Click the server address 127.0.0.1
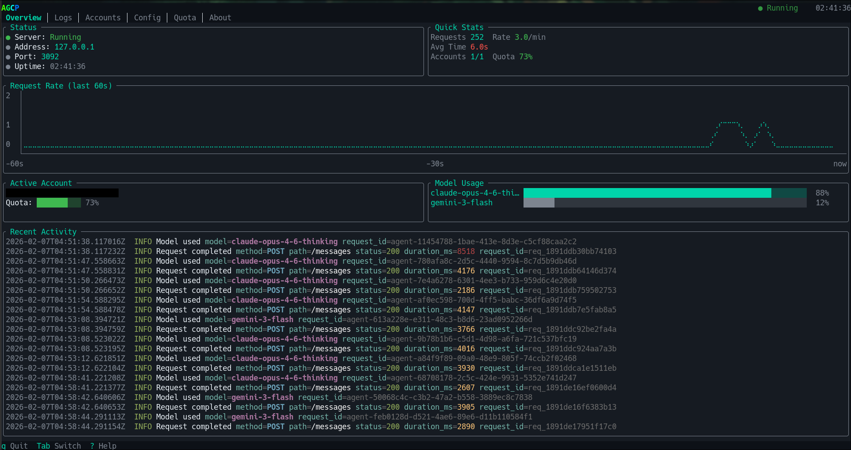851x450 pixels. coord(74,47)
